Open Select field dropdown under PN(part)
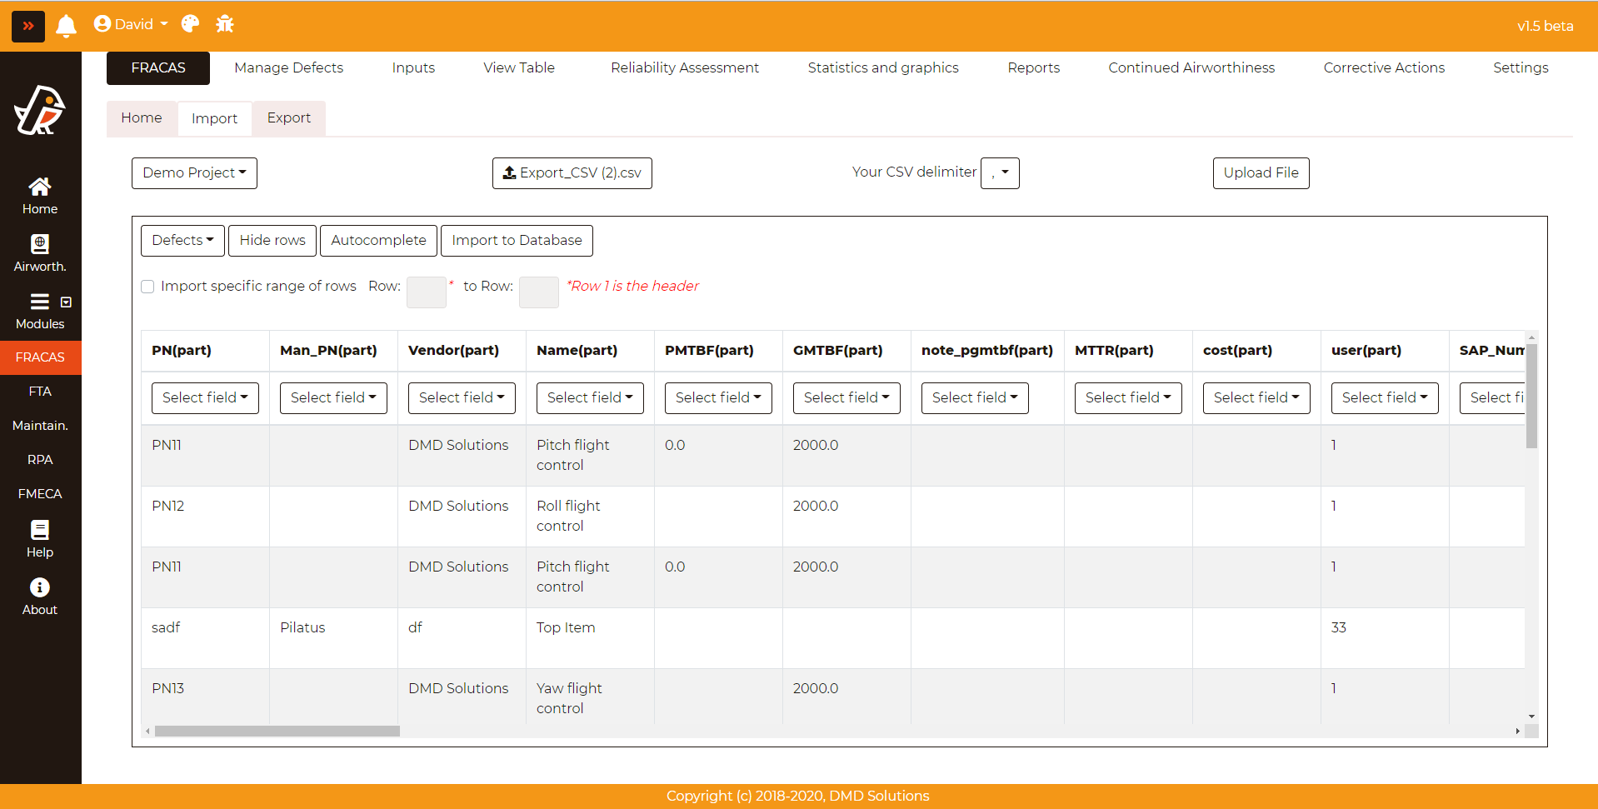This screenshot has height=809, width=1598. pos(205,397)
